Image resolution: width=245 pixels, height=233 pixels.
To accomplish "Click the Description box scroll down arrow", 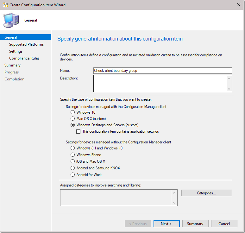I will [229, 89].
